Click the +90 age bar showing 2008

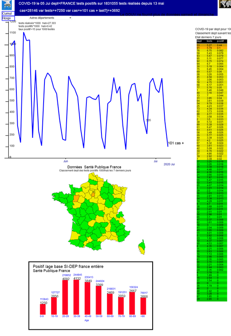click(143, 306)
